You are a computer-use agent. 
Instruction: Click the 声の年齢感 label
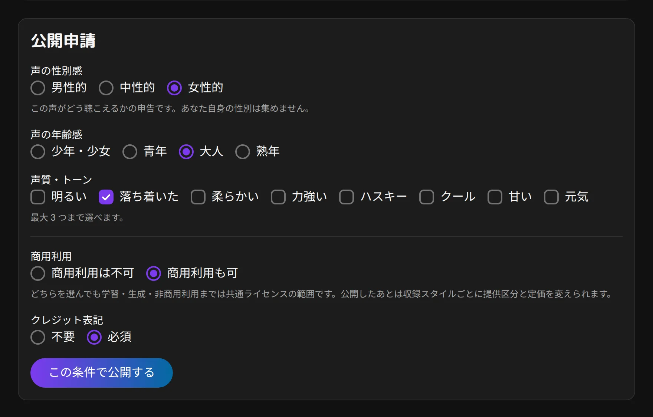click(x=56, y=134)
